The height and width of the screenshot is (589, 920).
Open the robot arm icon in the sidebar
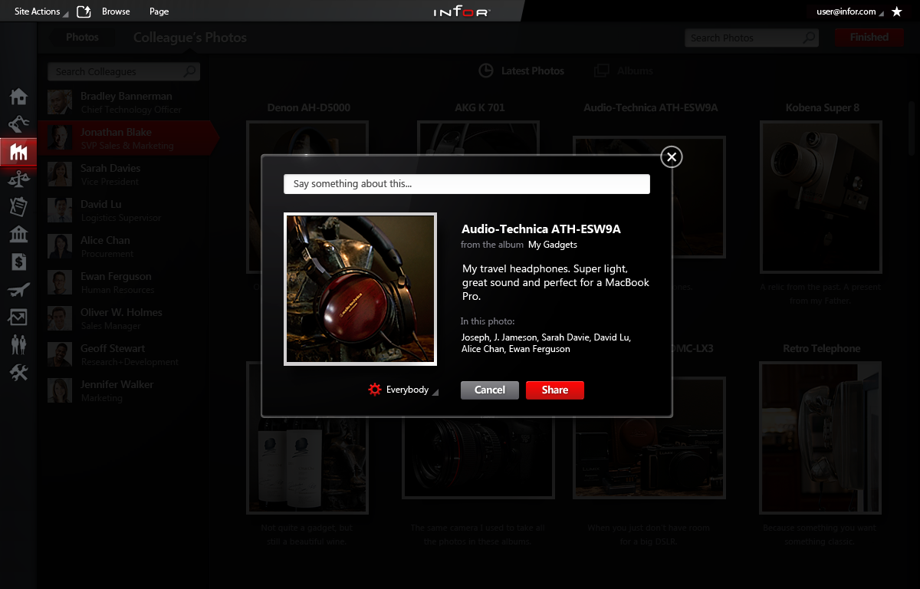click(x=18, y=123)
